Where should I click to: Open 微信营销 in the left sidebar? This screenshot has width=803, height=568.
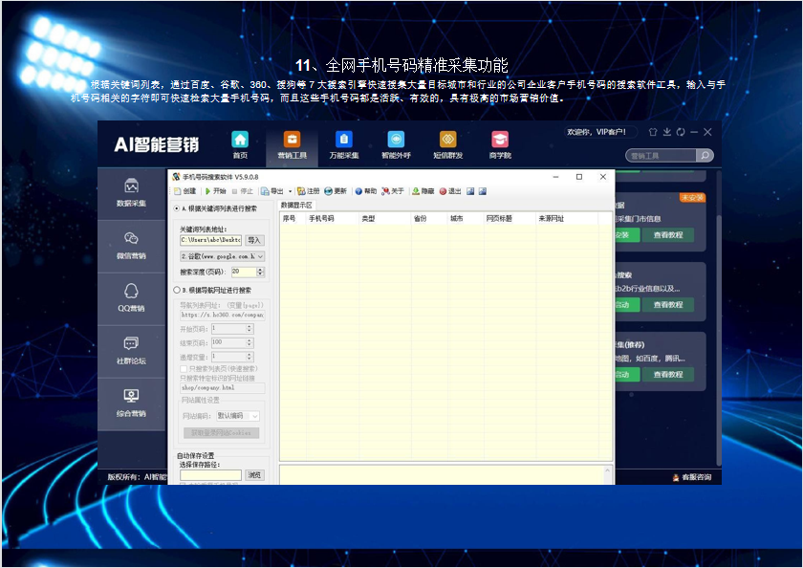tap(131, 246)
